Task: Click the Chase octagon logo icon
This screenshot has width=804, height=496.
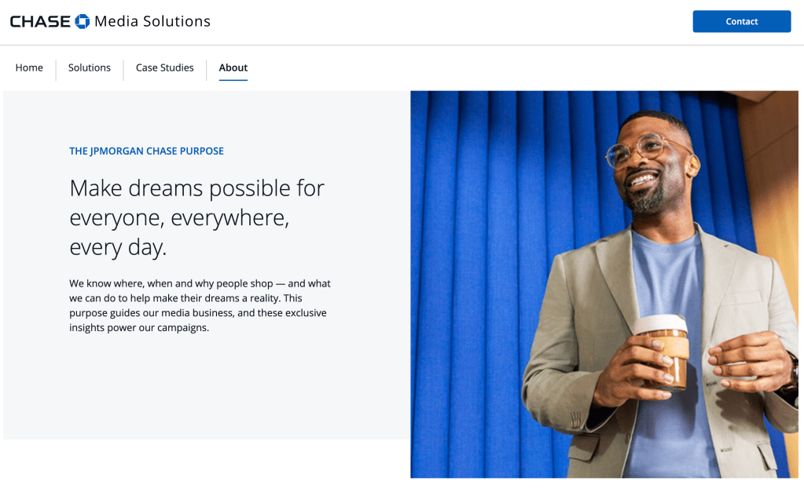Action: tap(83, 21)
